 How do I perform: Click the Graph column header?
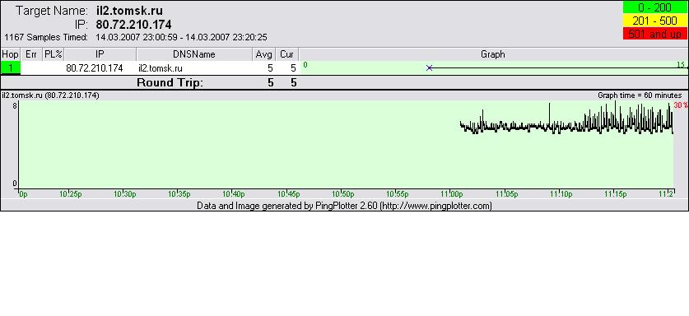click(x=493, y=54)
